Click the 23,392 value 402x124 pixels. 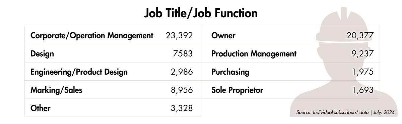[x=179, y=36]
